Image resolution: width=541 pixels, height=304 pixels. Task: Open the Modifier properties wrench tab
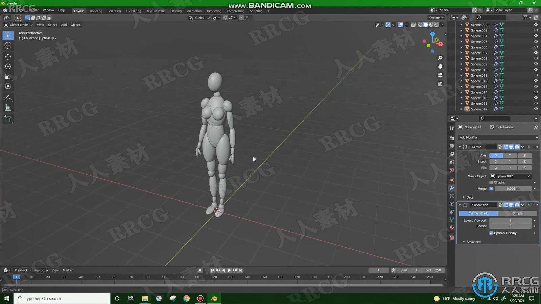pos(451,188)
